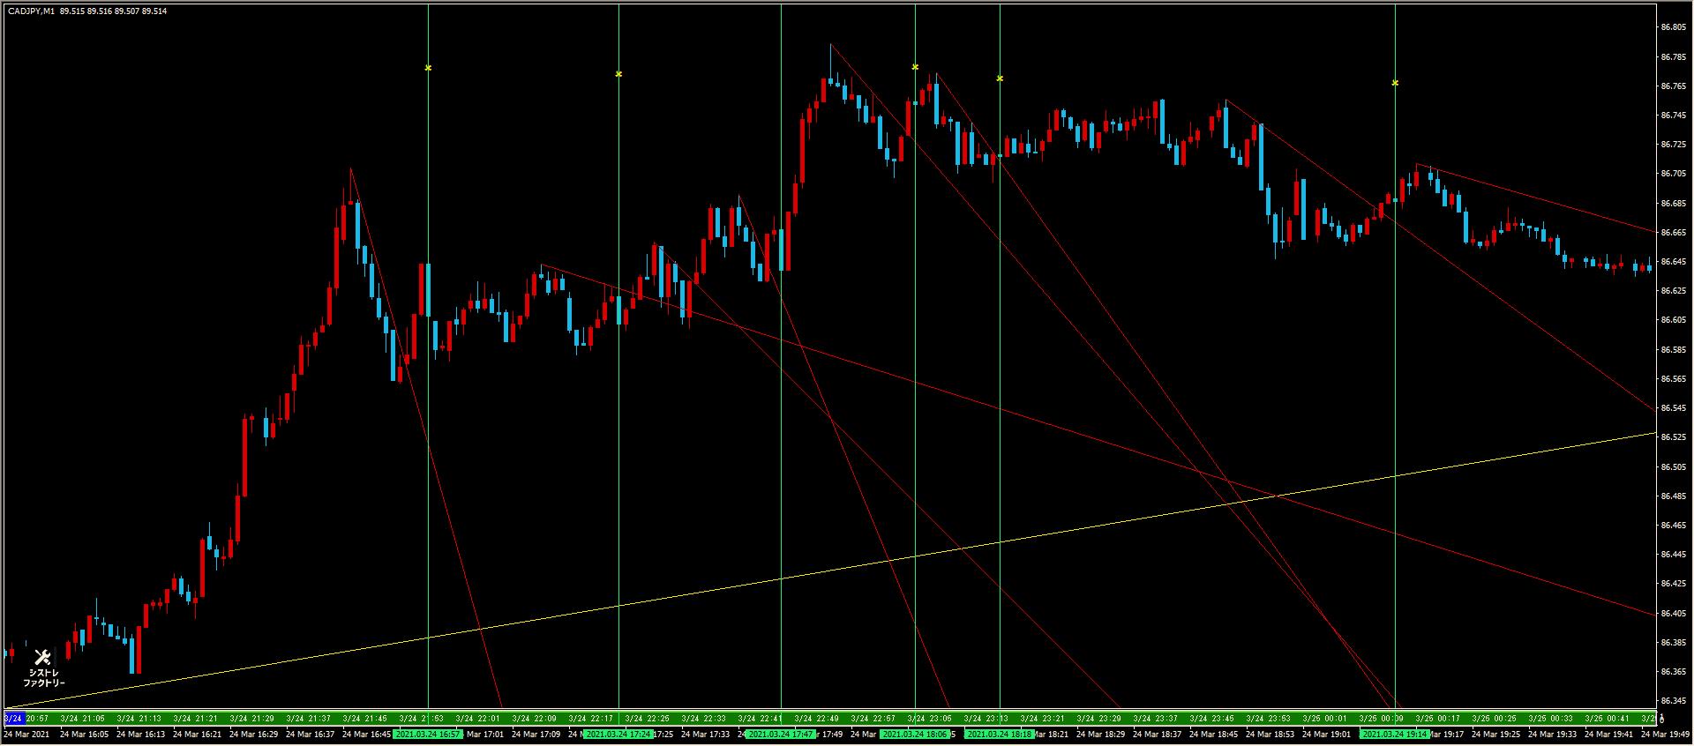Click the システレファクトリー wrench icon
This screenshot has width=1694, height=746.
[x=42, y=657]
